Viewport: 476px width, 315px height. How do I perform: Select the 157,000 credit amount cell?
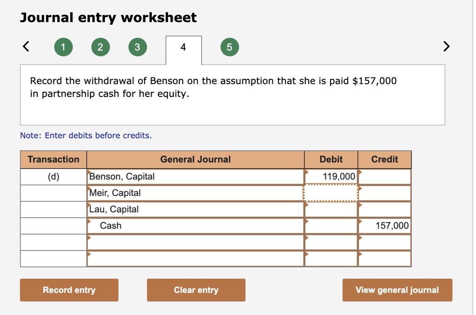pyautogui.click(x=384, y=225)
